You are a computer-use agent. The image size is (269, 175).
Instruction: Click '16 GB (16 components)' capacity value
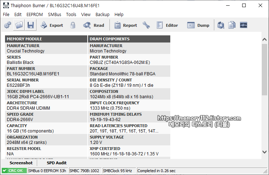[30, 131]
